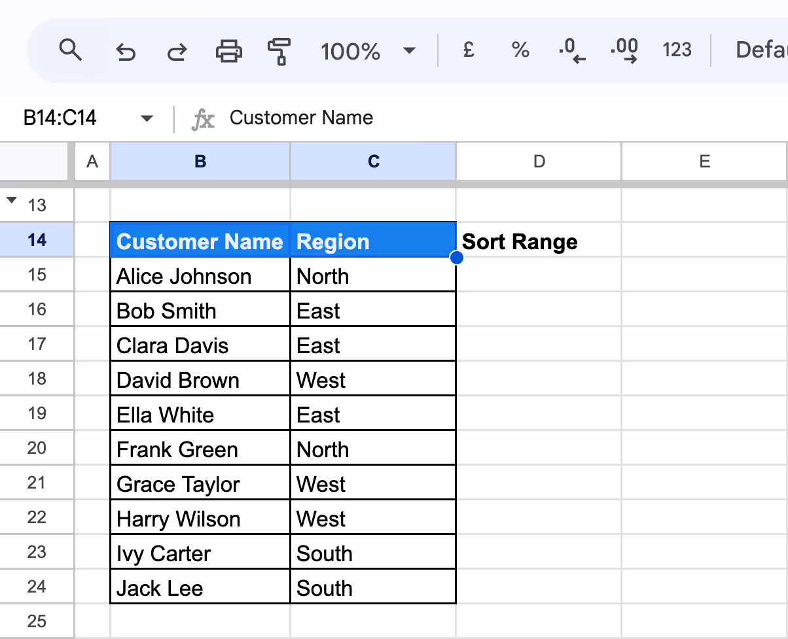Select the Paint format tool
The height and width of the screenshot is (639, 788).
[279, 50]
